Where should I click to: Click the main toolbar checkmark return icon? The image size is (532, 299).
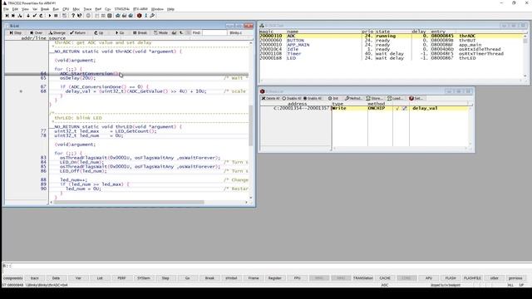tap(35, 16)
